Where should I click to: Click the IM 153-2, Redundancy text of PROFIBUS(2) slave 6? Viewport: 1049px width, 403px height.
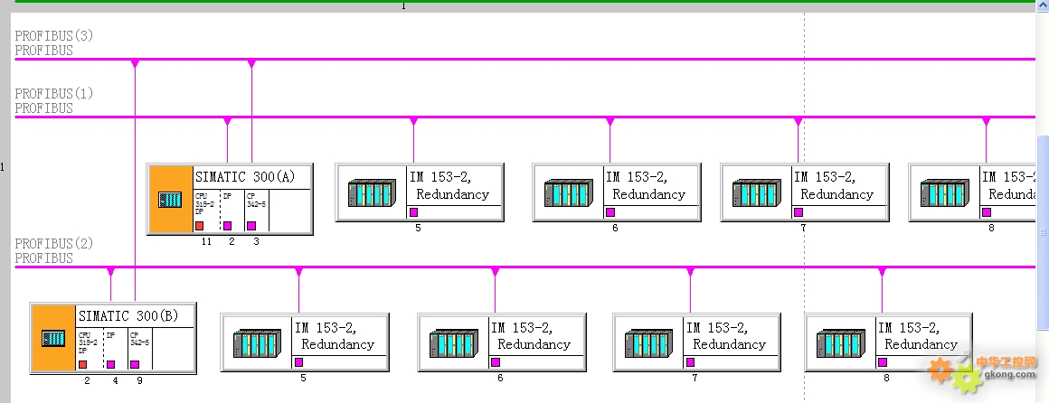tap(531, 336)
